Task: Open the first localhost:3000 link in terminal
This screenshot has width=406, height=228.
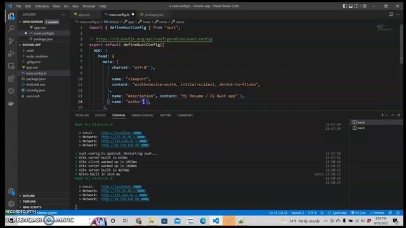Action: (121, 132)
